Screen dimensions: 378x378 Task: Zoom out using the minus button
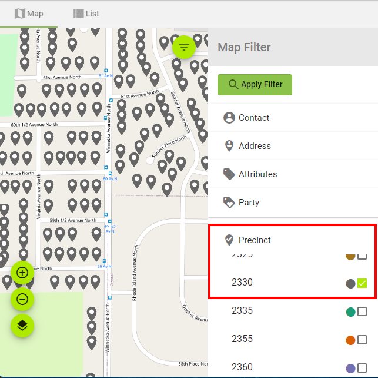(x=22, y=299)
